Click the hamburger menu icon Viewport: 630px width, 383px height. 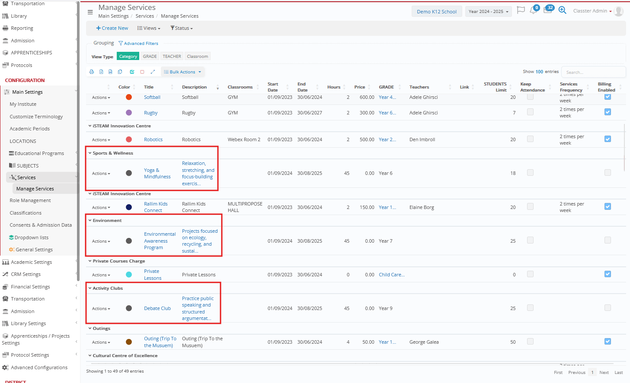tap(90, 12)
